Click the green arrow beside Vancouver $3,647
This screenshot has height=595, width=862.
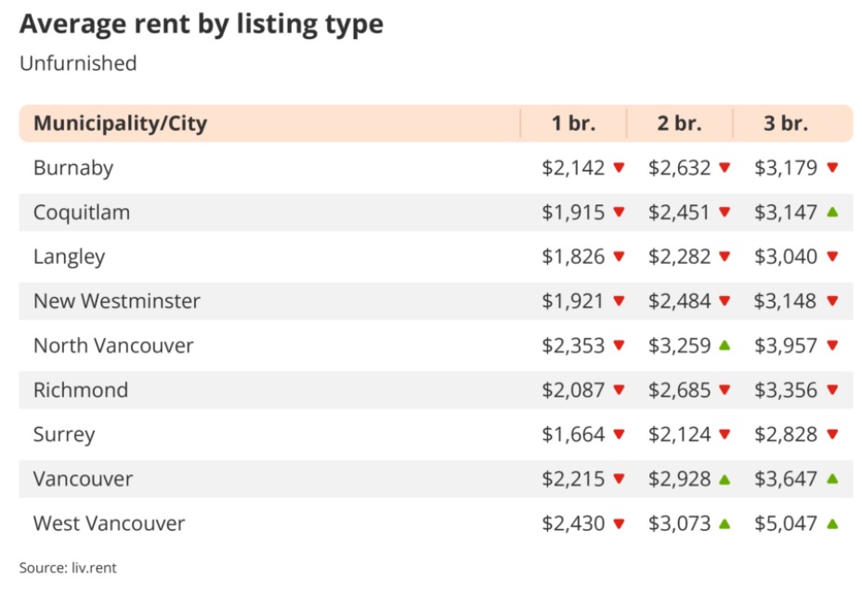(832, 479)
